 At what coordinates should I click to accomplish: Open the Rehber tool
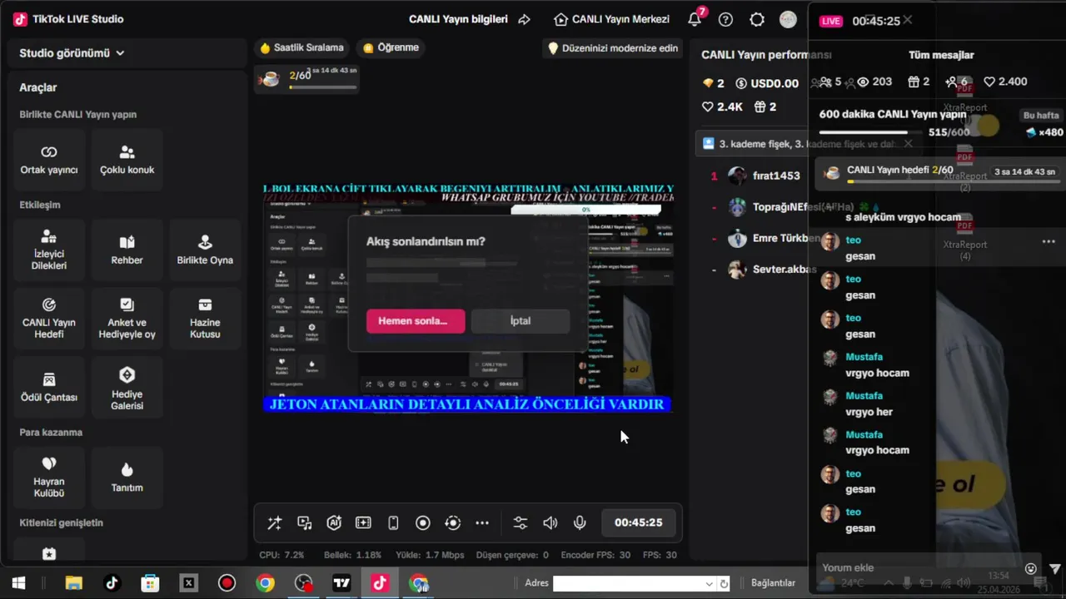tap(127, 250)
